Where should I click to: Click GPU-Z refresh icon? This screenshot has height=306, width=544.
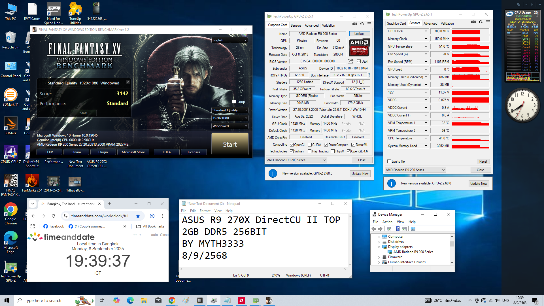(362, 24)
